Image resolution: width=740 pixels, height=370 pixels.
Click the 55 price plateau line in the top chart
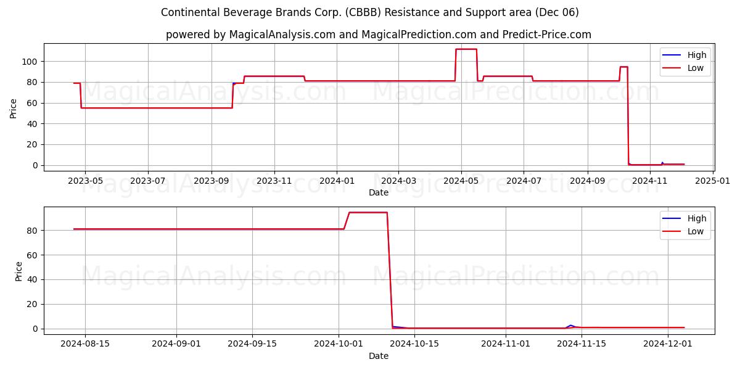(x=157, y=108)
